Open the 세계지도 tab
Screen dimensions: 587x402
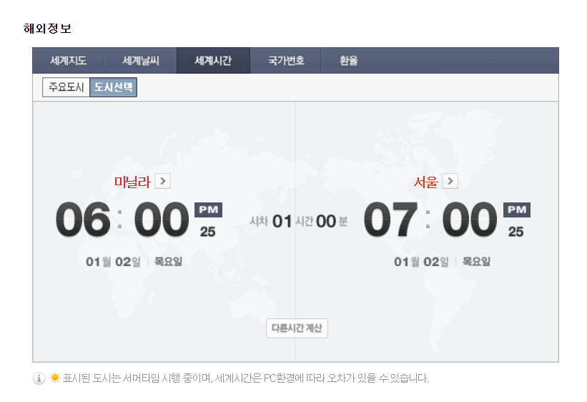tap(69, 60)
